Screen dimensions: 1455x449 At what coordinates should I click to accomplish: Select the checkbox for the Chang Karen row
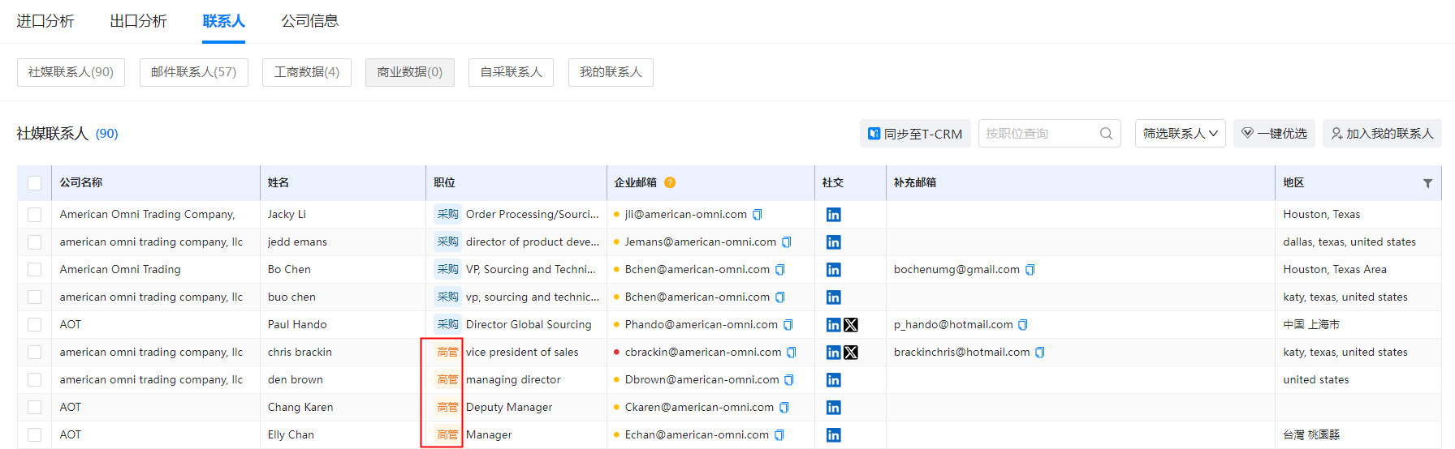point(34,408)
